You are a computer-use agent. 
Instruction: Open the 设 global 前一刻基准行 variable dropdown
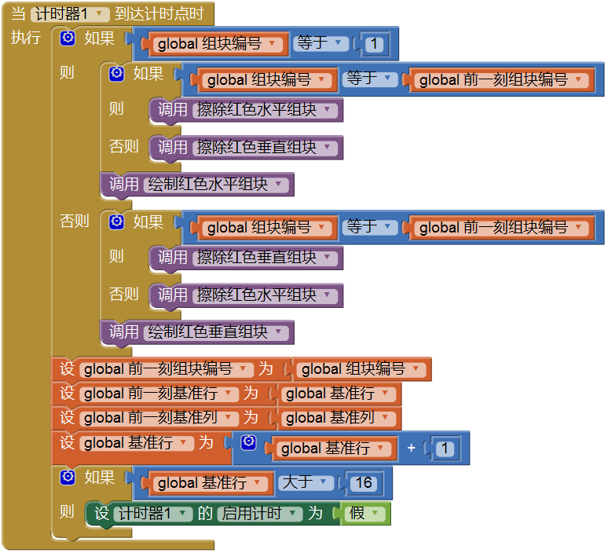coord(158,394)
